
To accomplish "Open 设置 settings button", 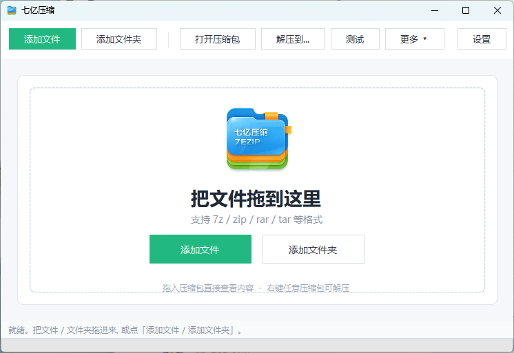I will (482, 39).
